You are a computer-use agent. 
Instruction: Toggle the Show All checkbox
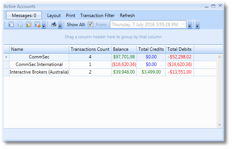point(91,24)
